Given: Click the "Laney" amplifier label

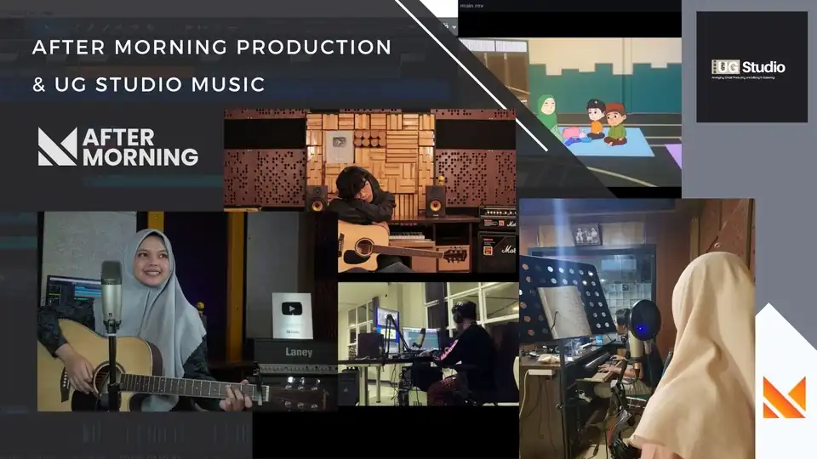Looking at the screenshot, I should coord(299,352).
